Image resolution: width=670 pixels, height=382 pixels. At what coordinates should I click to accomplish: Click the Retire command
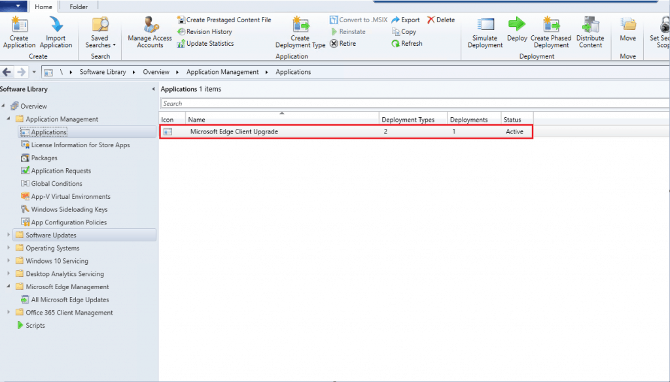click(343, 44)
